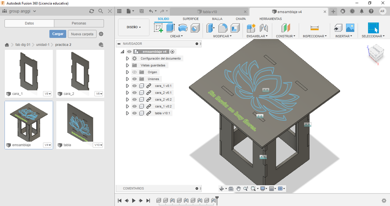Select the Shell tool icon
Screen dimensions: 390x206
point(235,28)
